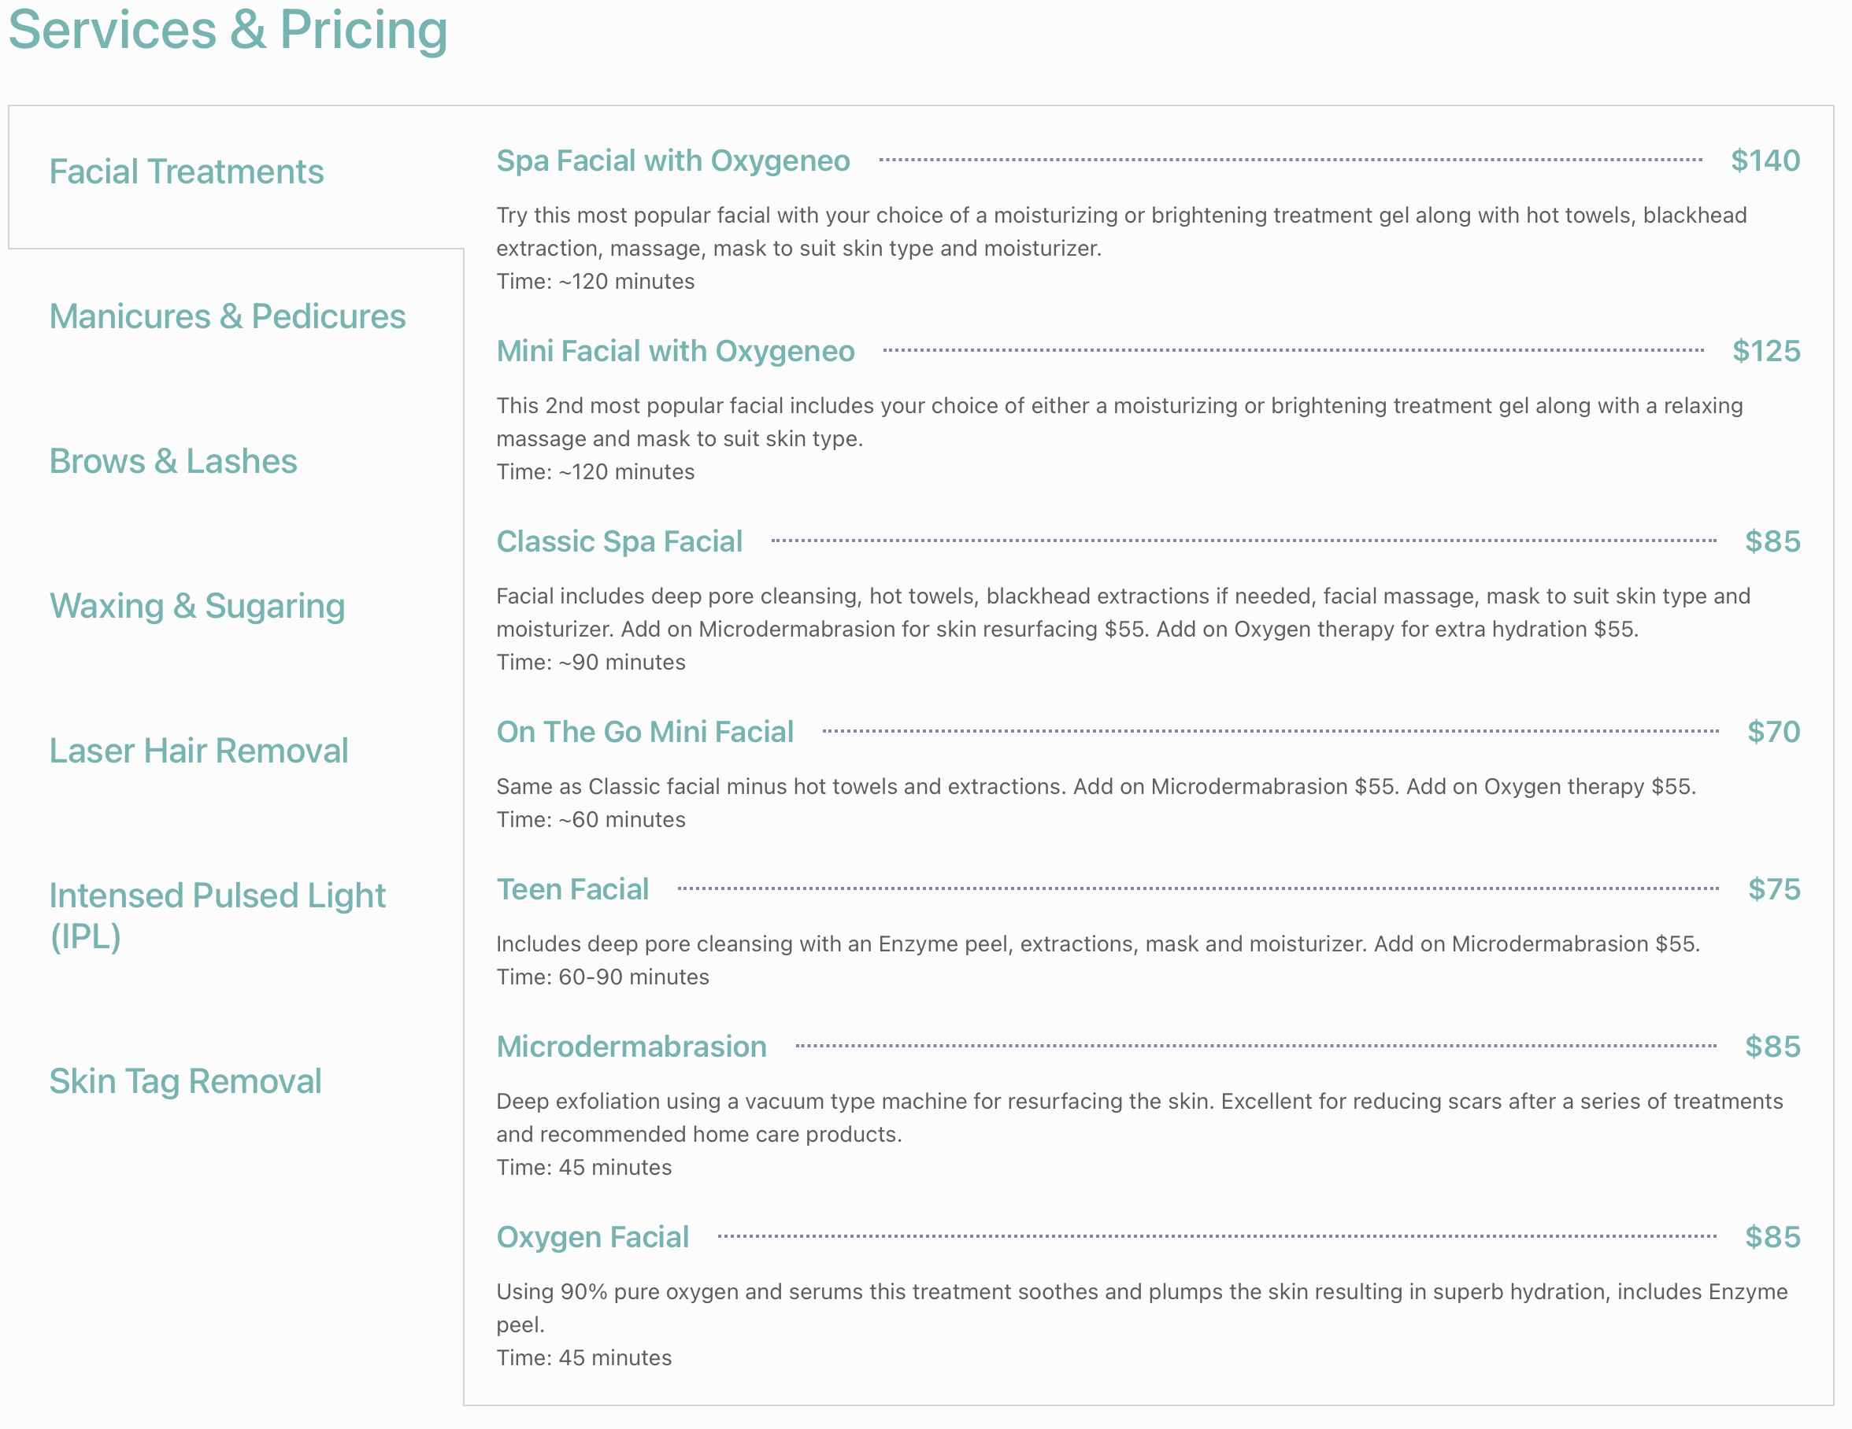Open the Manicures & Pedicures tab

(228, 317)
